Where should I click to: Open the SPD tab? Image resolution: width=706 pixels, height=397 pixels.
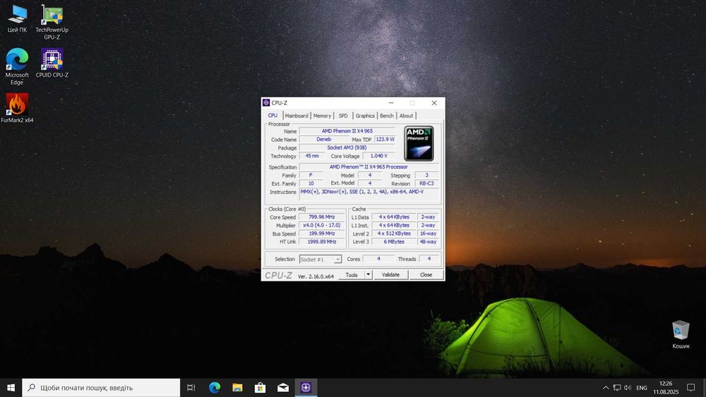click(343, 116)
